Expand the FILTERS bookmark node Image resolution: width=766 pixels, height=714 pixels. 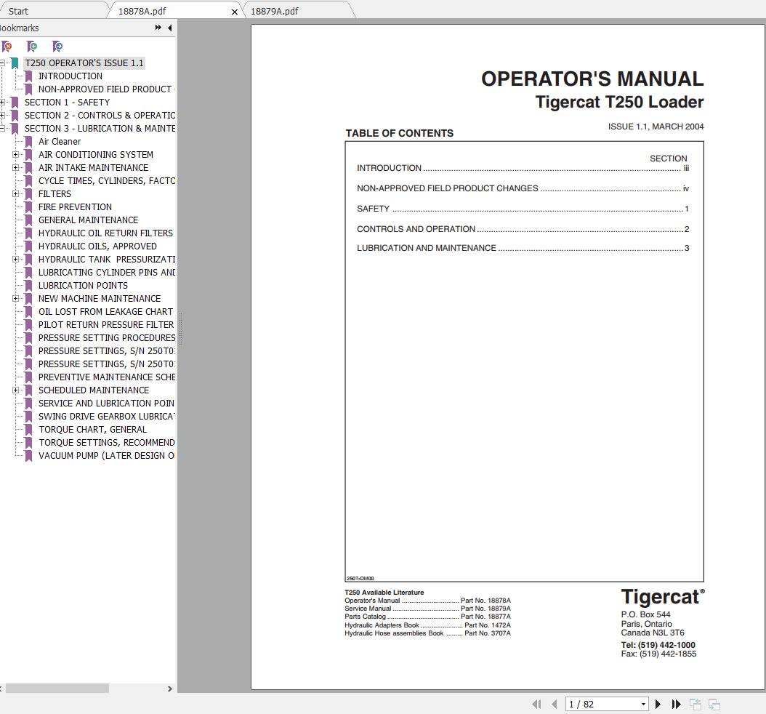17,193
